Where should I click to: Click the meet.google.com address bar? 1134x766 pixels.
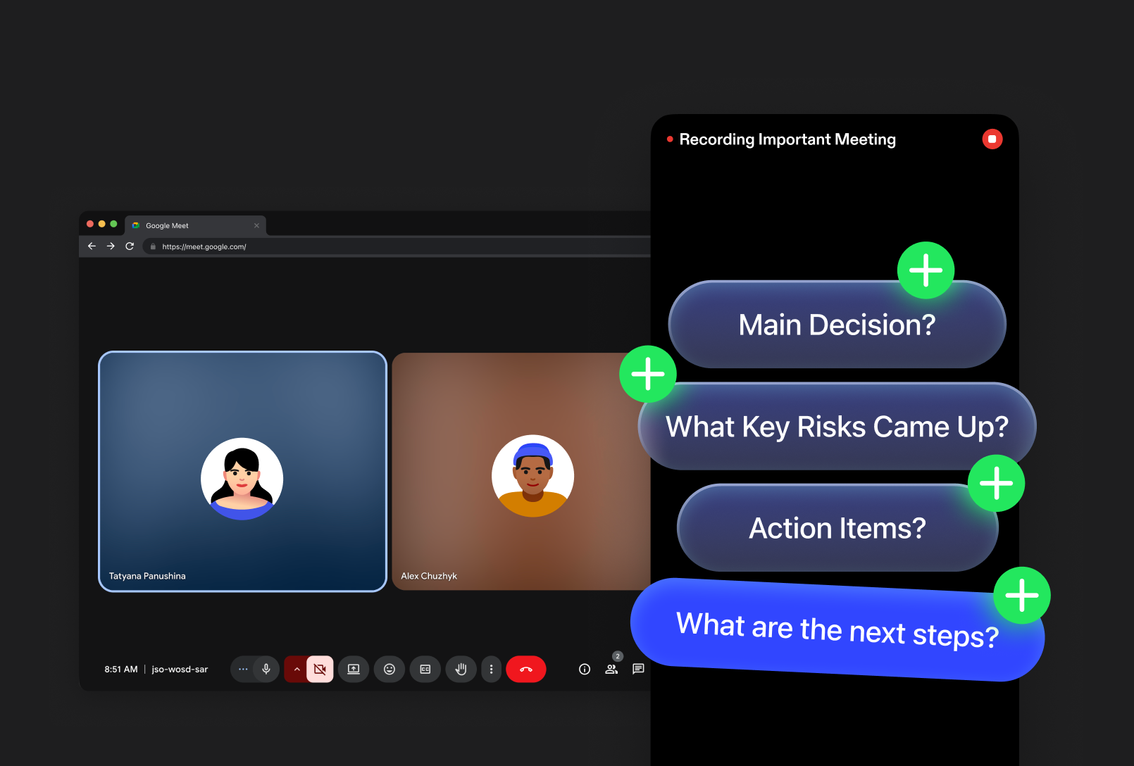pyautogui.click(x=204, y=246)
